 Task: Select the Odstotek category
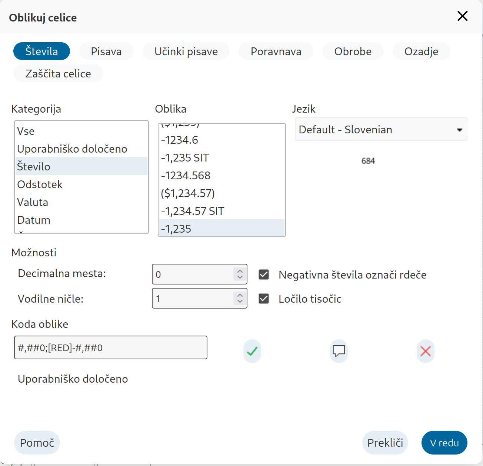pos(81,184)
